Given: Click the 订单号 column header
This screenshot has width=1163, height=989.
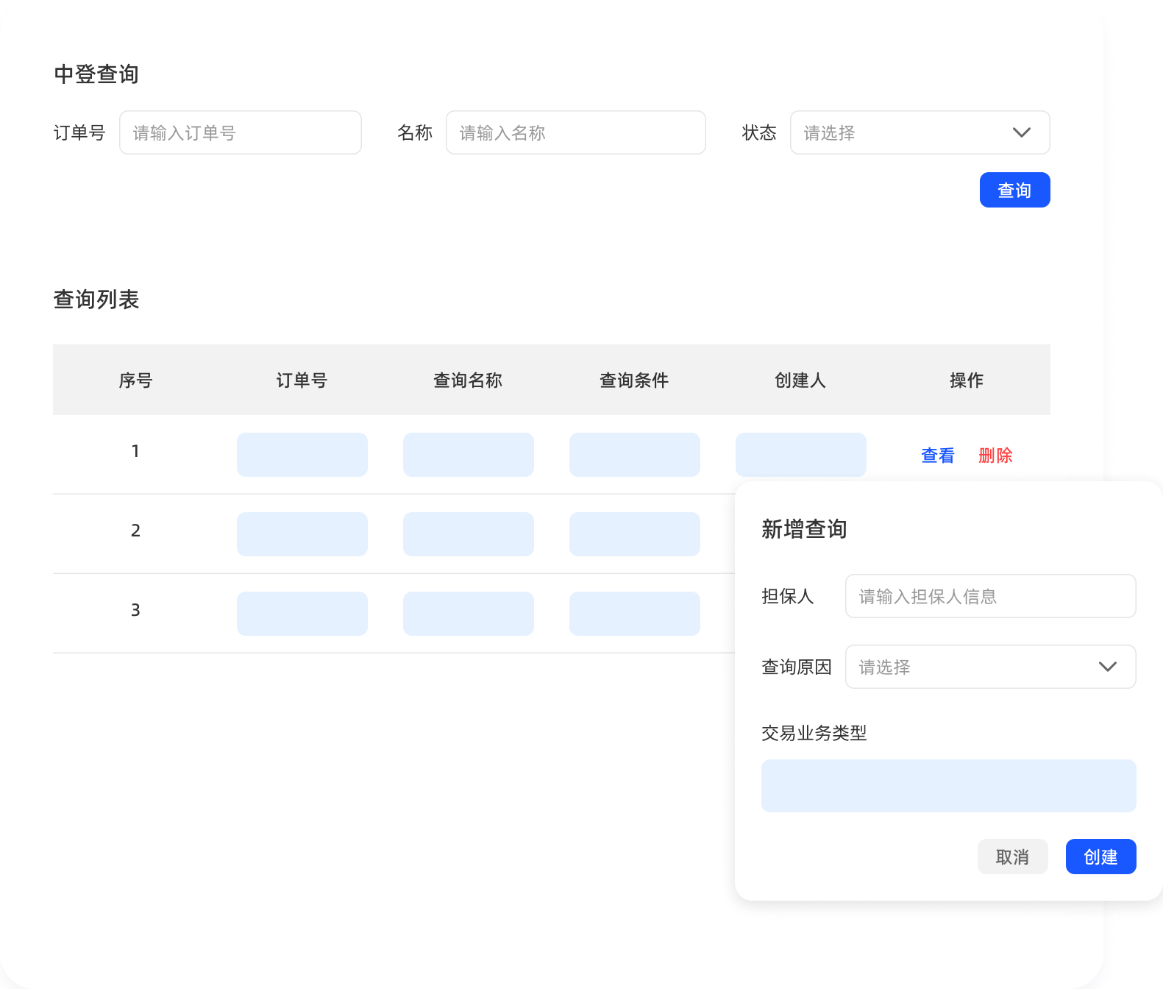Looking at the screenshot, I should tap(302, 380).
